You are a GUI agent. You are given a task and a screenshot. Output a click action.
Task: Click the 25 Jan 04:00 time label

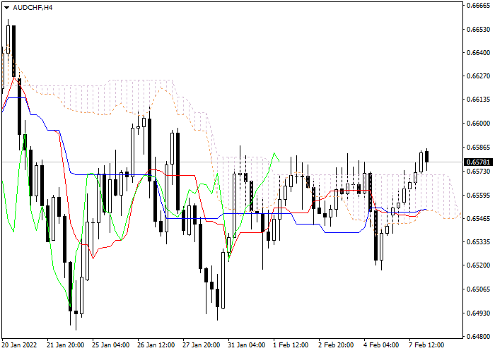click(111, 345)
